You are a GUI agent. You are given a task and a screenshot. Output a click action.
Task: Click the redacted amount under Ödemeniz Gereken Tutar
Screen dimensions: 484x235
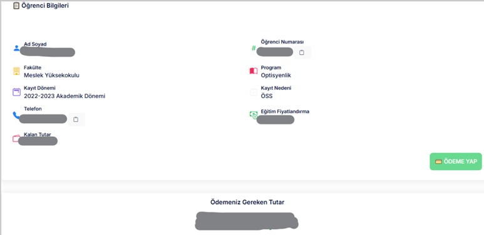(x=247, y=221)
